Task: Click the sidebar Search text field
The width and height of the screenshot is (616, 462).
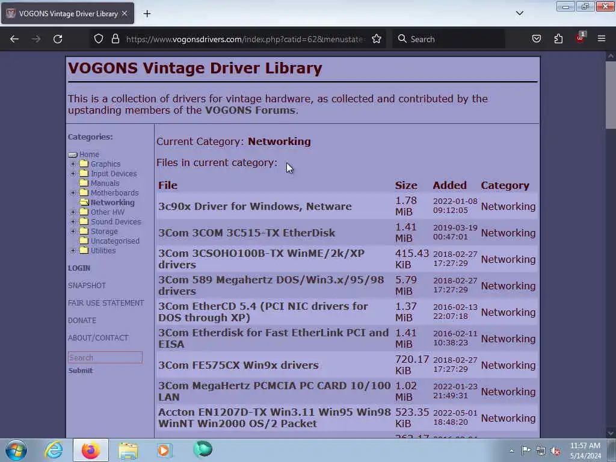Action: click(105, 357)
